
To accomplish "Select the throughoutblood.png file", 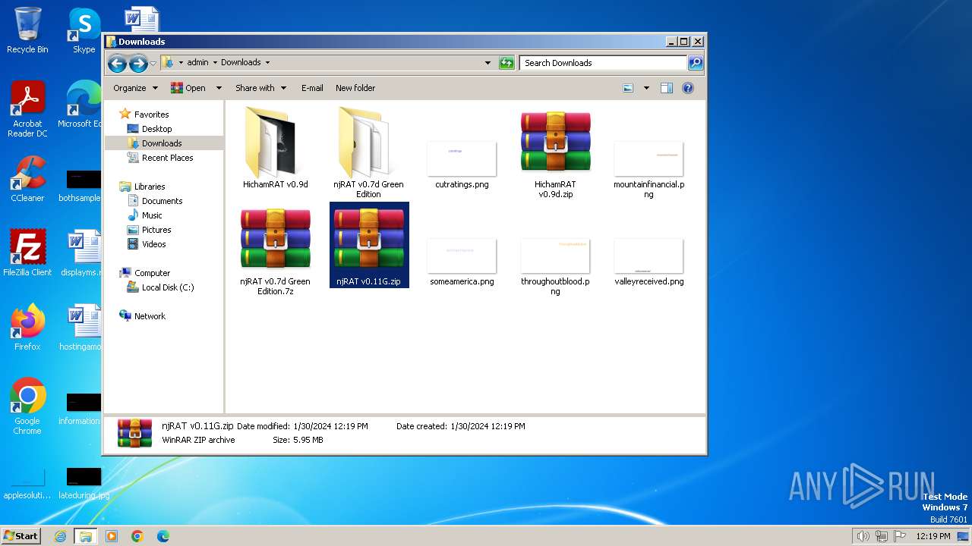I will [555, 266].
